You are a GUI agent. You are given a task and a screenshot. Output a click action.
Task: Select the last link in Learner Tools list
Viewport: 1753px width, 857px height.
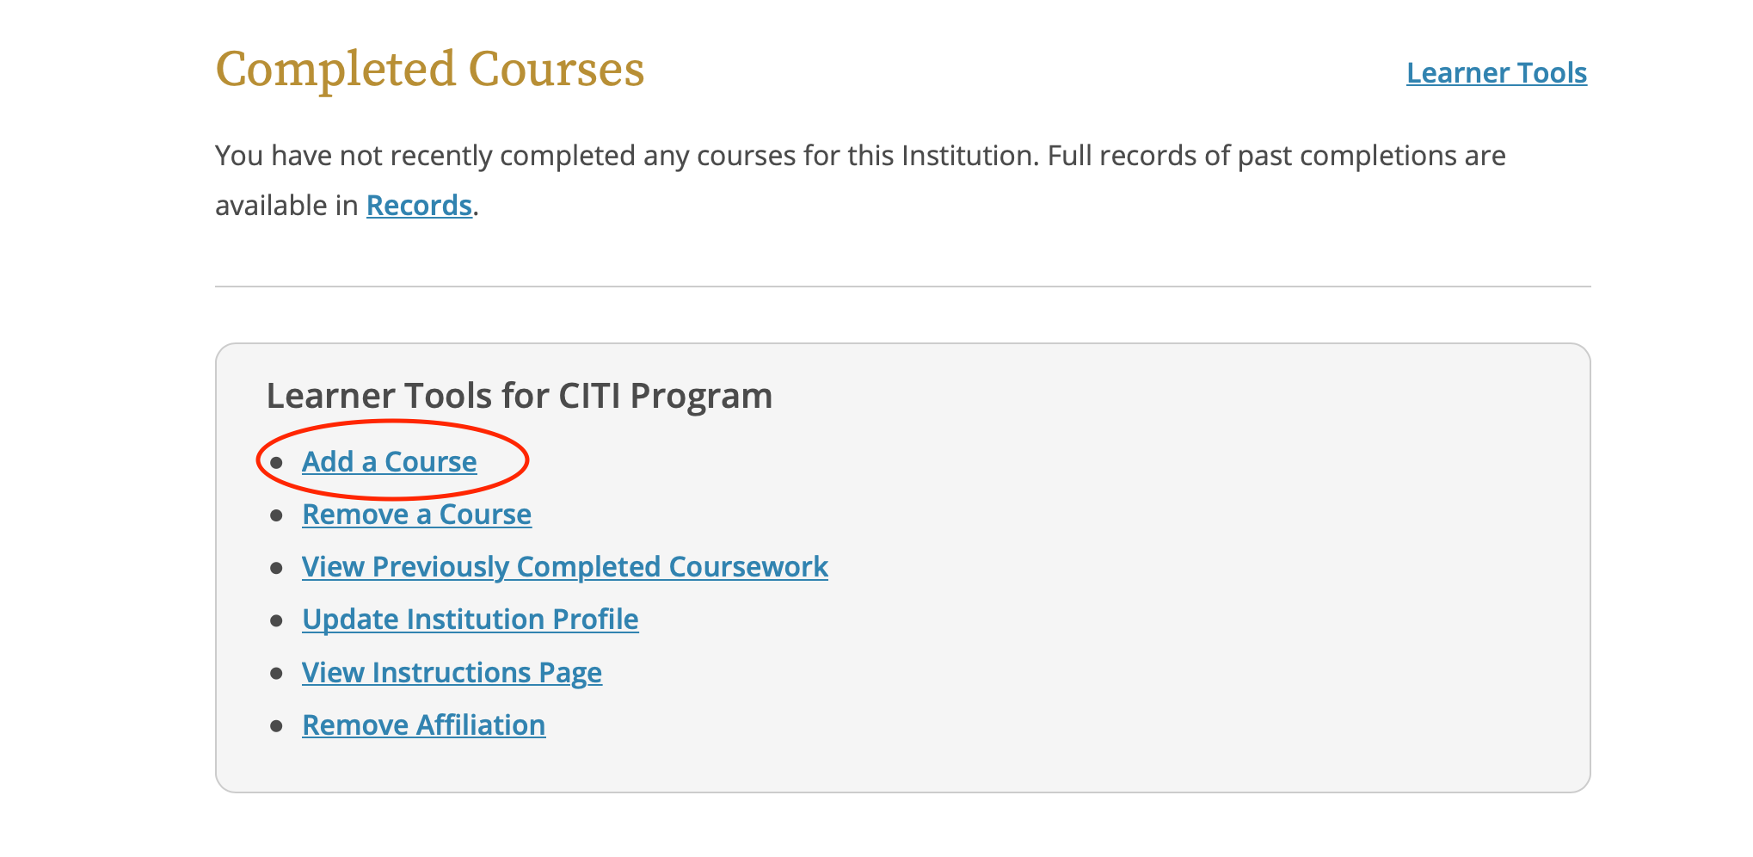tap(422, 724)
